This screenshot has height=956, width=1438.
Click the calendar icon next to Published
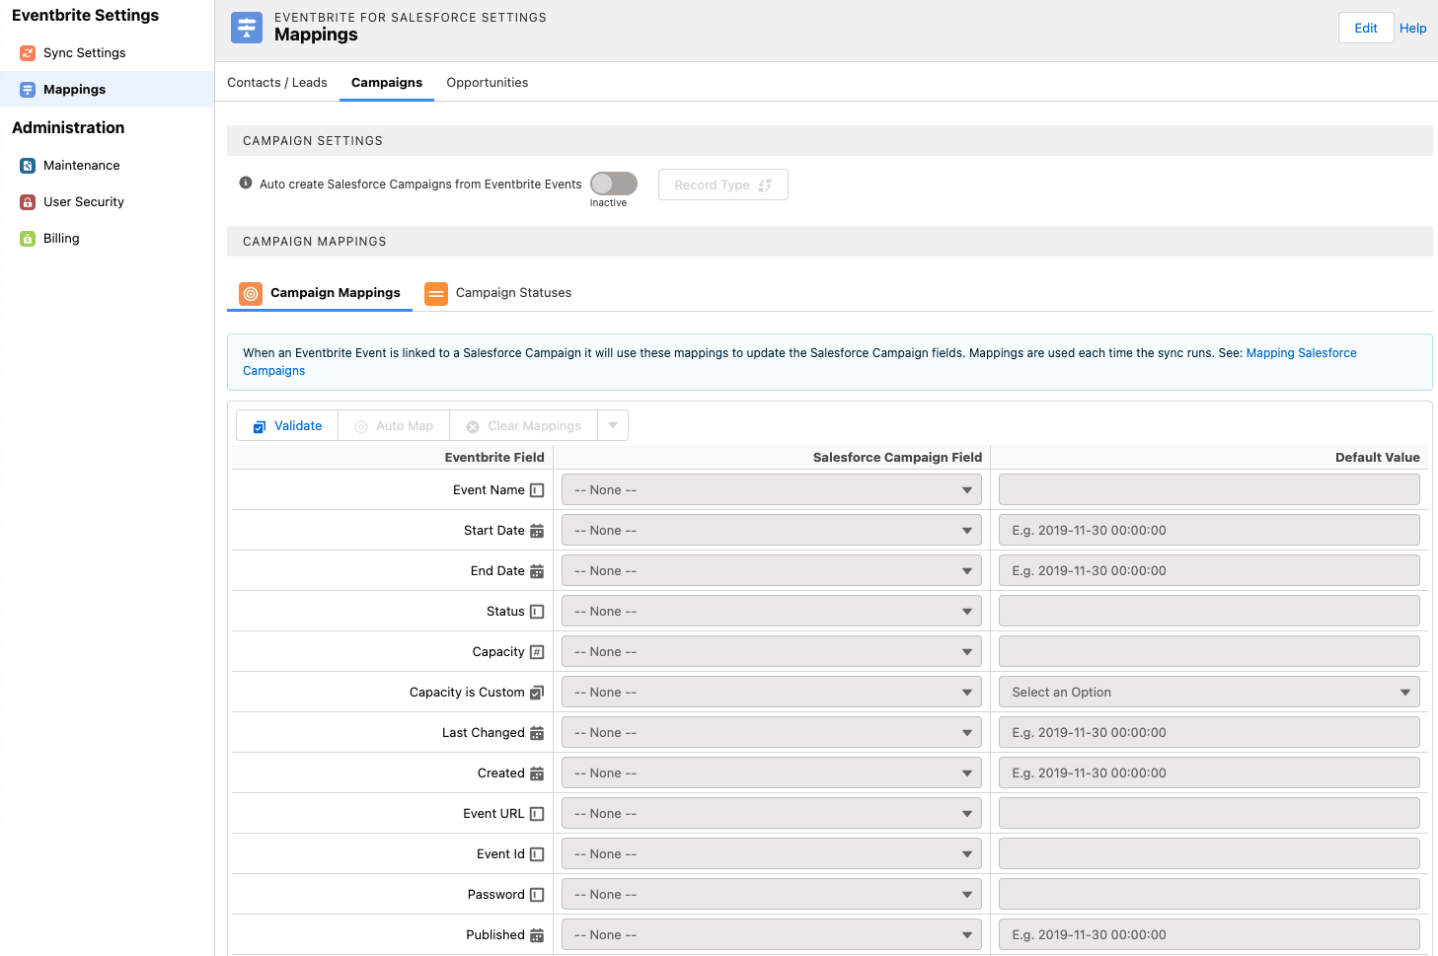pos(537,935)
